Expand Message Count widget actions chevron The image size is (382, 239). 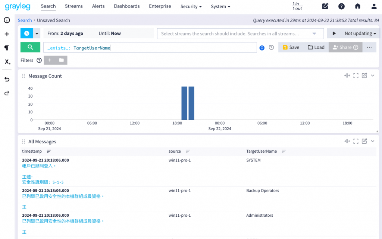[373, 76]
